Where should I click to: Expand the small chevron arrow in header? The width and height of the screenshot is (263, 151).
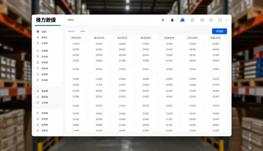click(226, 20)
